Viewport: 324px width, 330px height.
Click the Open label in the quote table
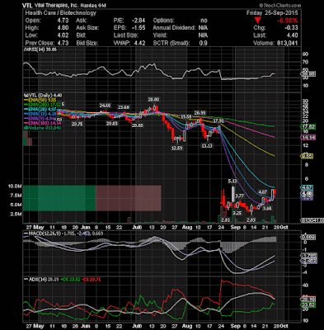pos(33,21)
